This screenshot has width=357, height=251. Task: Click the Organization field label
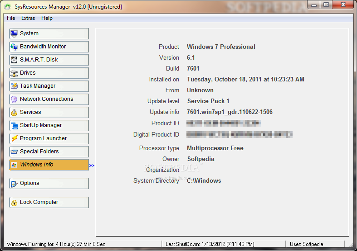click(162, 170)
